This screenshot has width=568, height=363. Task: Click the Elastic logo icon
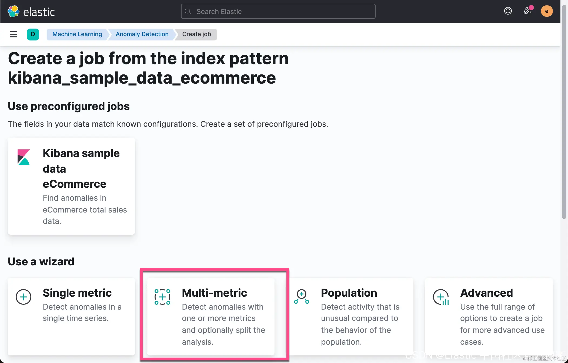click(14, 12)
